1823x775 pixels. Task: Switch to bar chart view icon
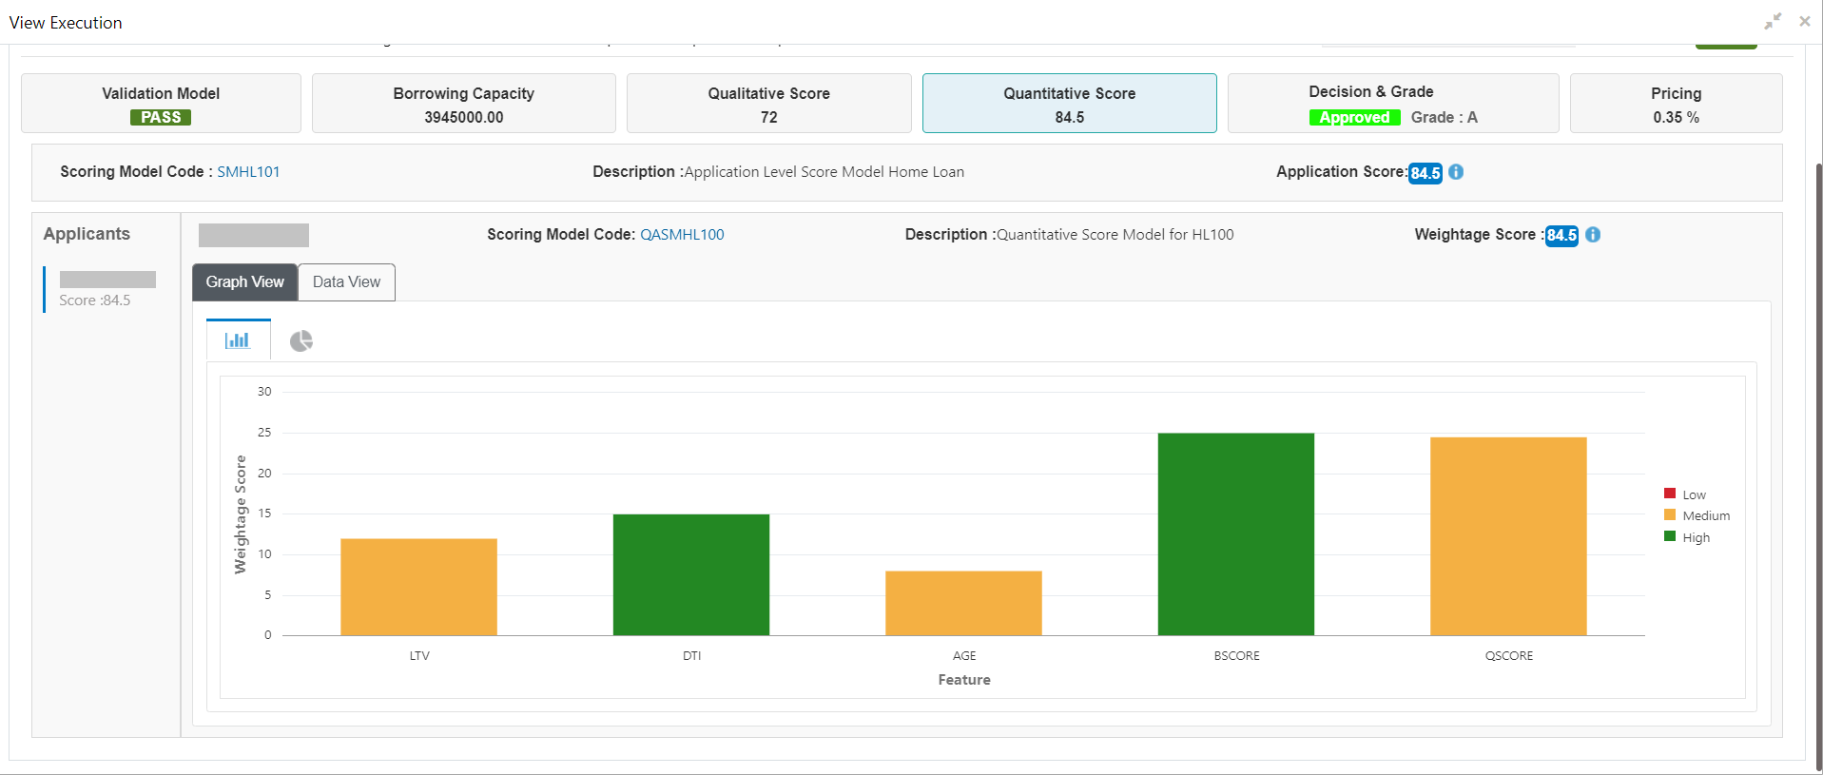[238, 340]
